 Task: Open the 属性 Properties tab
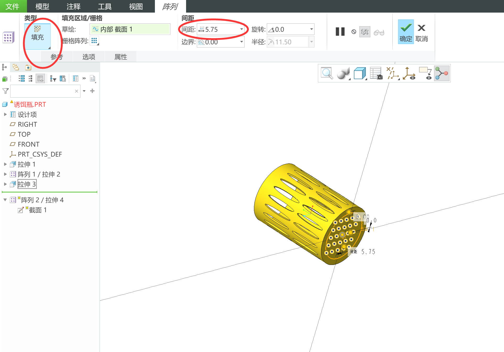[121, 57]
